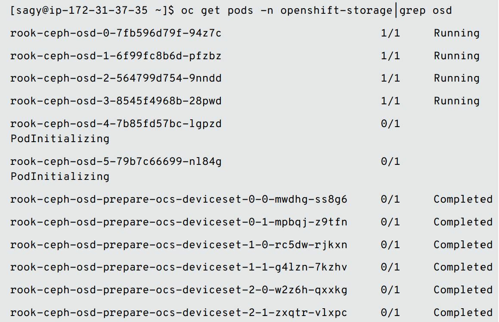Click prepare pod deviceset-2-1-zxqtr-vlxpc
This screenshot has height=322, width=499.
[x=179, y=313]
